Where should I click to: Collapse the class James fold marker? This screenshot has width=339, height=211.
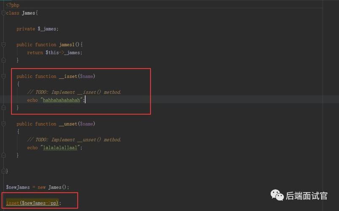[x=3, y=13]
